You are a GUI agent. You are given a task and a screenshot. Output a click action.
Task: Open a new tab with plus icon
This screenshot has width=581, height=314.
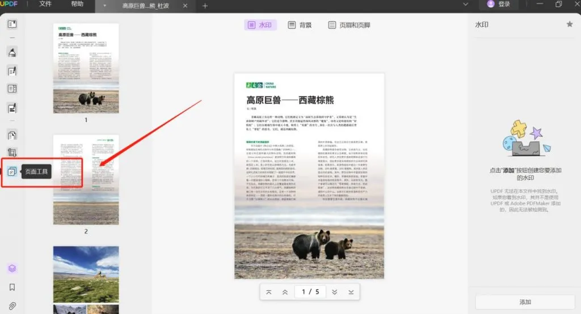(205, 6)
